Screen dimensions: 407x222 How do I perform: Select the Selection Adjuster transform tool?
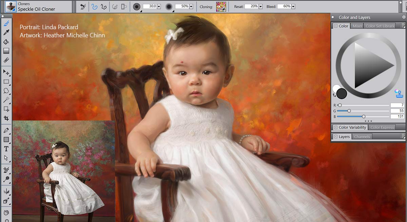[x=6, y=109]
